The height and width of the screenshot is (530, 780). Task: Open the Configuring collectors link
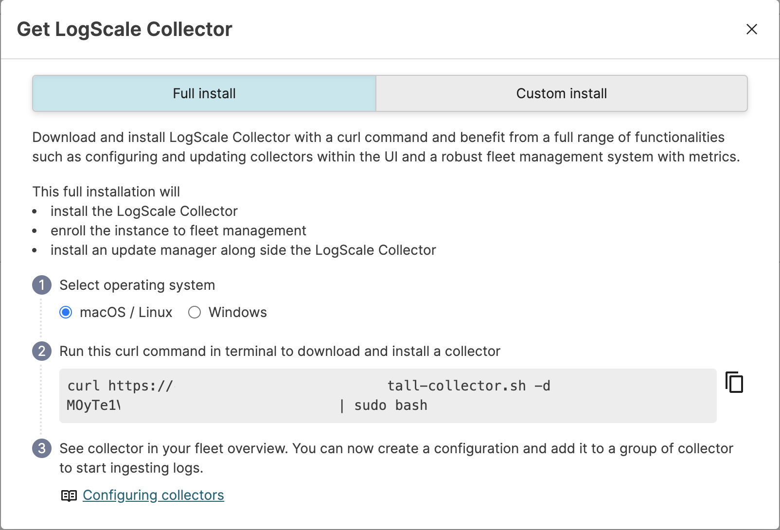[x=153, y=495]
